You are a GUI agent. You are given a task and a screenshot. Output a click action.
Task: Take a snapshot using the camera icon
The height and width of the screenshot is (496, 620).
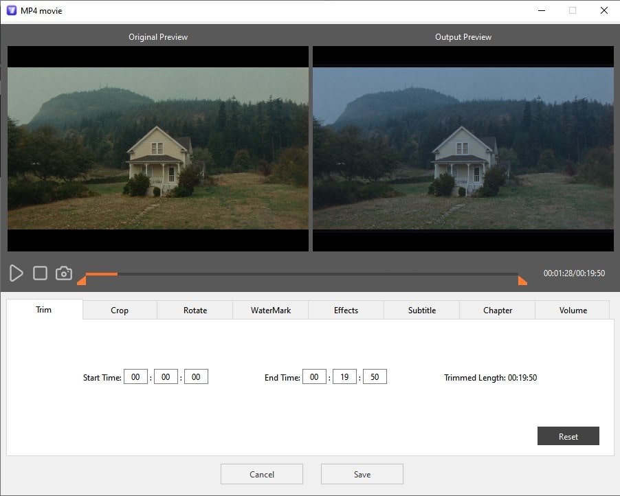(63, 273)
